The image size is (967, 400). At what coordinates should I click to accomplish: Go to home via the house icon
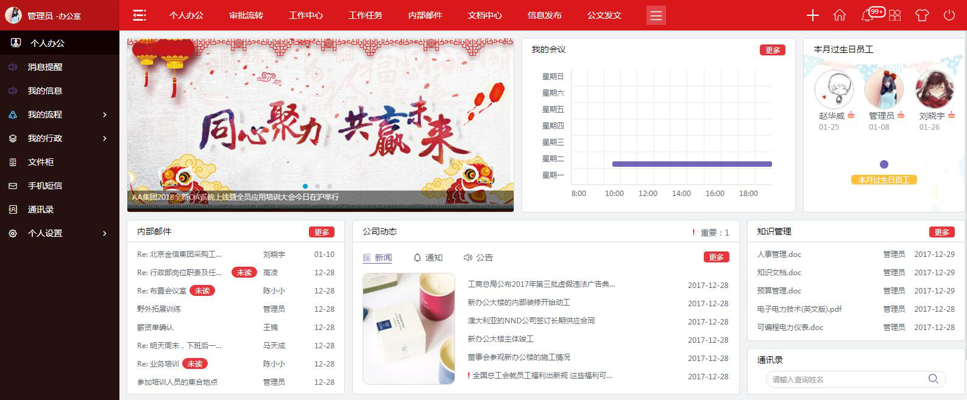coord(840,15)
